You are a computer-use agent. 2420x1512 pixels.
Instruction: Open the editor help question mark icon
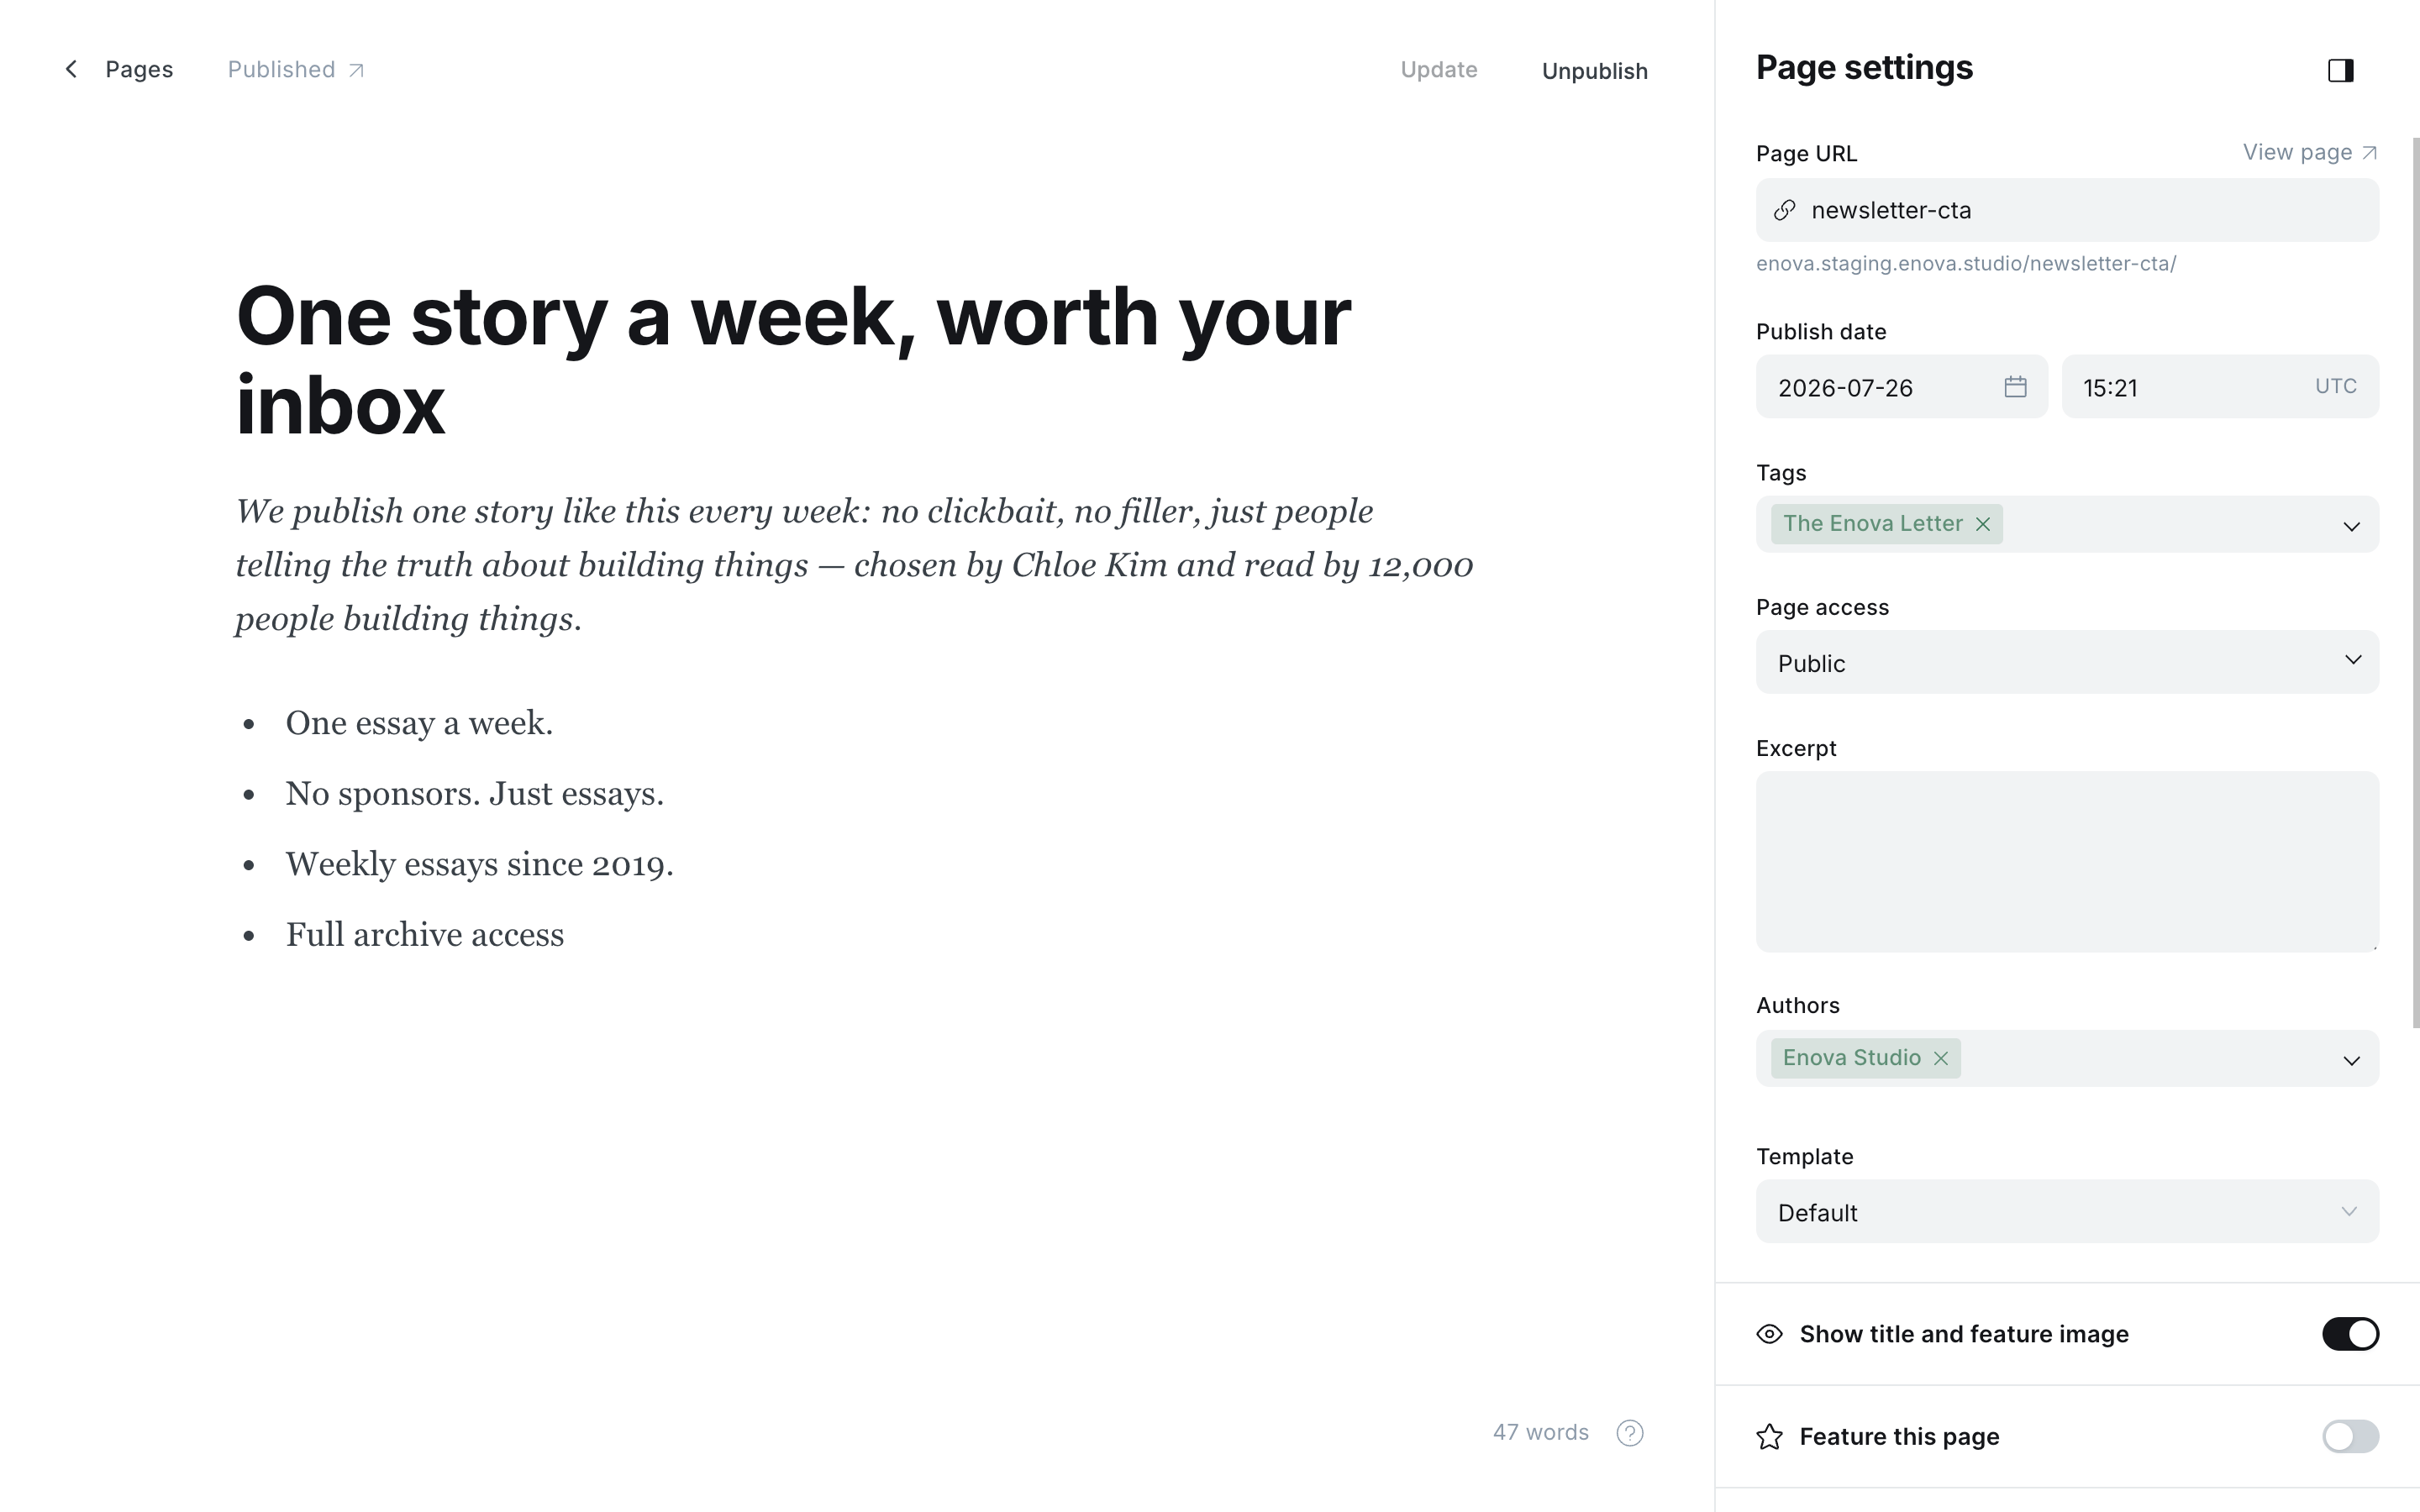coord(1630,1433)
